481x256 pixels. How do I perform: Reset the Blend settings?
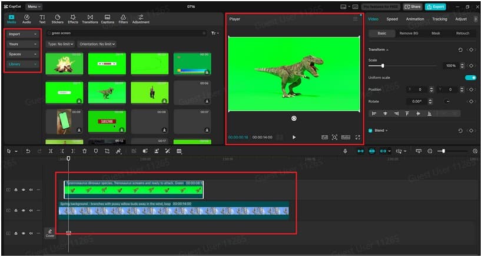[460, 131]
